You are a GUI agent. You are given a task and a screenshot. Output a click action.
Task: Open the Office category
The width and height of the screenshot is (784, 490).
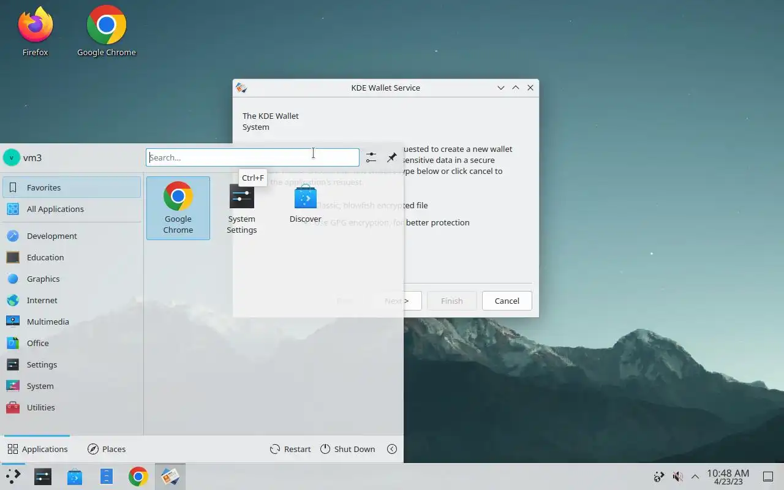click(72, 343)
